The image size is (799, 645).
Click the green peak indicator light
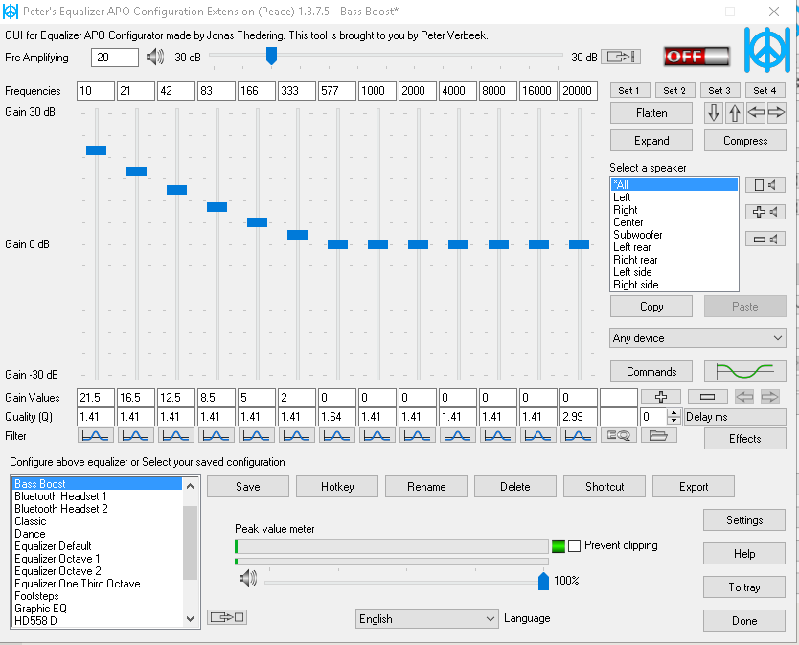click(559, 546)
